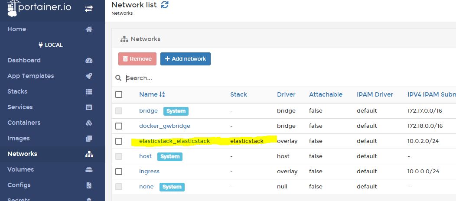Open the elasticstack_elasticstack network link
Screen dimensions: 456x201
pos(174,141)
